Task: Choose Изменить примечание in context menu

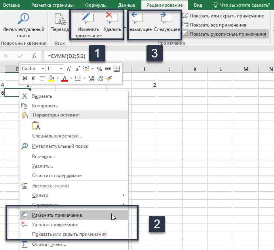Action: [74, 215]
